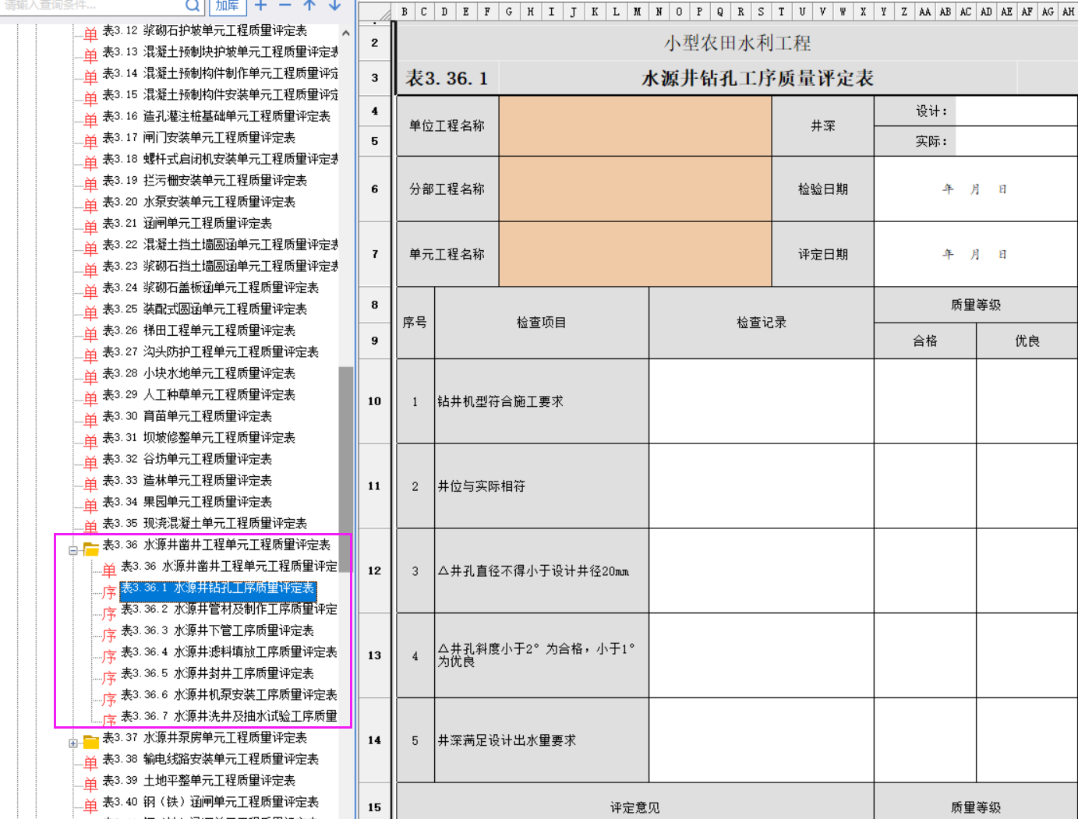The height and width of the screenshot is (819, 1078).
Task: Select 表3.26 梯田工程单元工程质量评定表
Action: click(x=199, y=330)
